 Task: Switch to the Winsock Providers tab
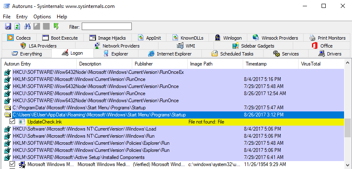tap(275, 38)
